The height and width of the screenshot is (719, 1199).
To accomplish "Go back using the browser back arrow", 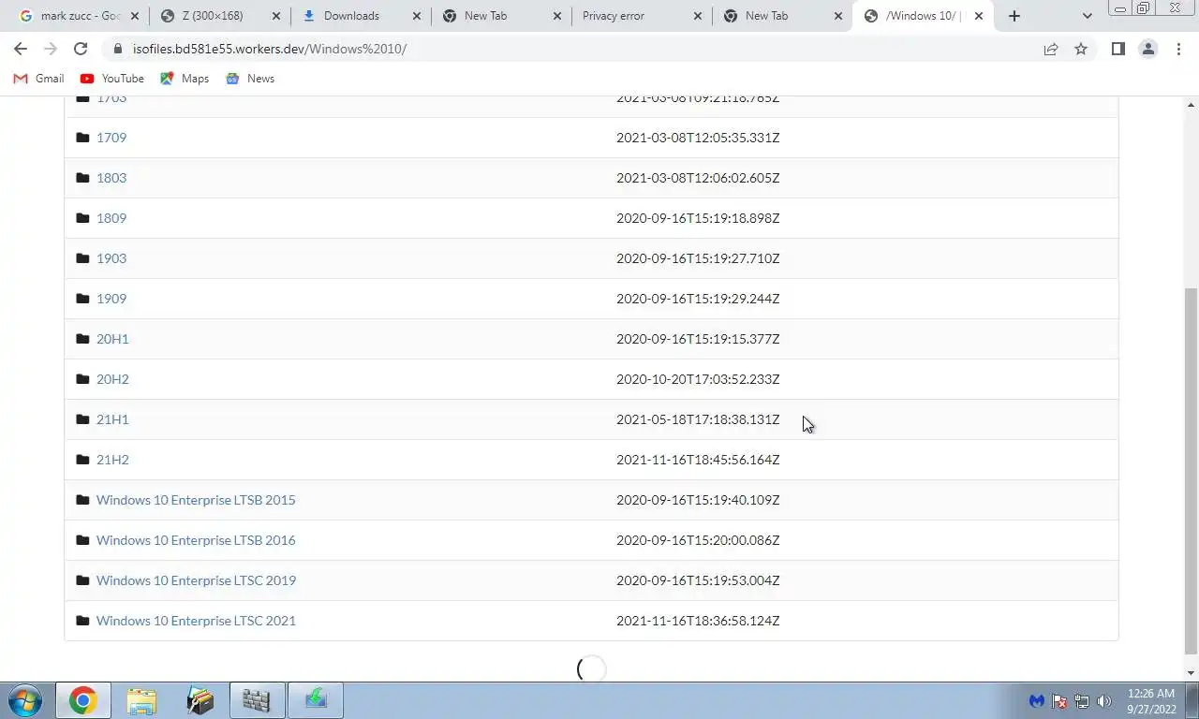I will coord(21,49).
